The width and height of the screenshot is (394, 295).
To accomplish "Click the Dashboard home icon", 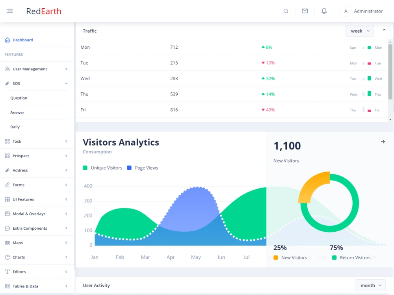I will (x=7, y=40).
